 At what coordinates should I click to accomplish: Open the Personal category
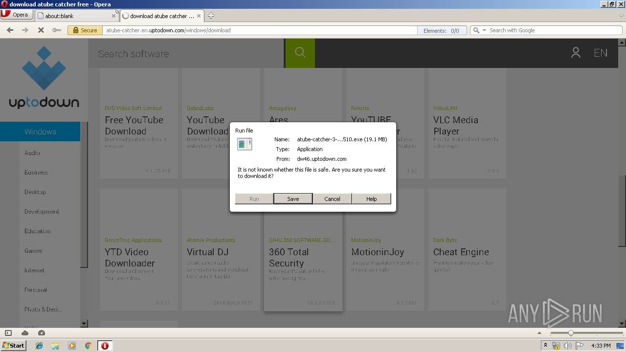[x=36, y=290]
